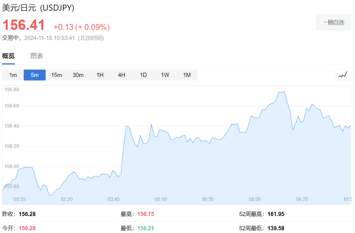Select the 1M monthly timeframe

coord(187,75)
